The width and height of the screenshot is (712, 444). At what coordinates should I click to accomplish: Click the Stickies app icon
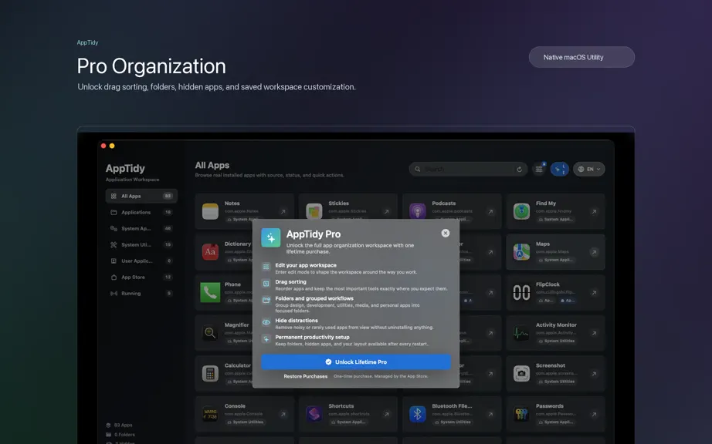(x=314, y=211)
